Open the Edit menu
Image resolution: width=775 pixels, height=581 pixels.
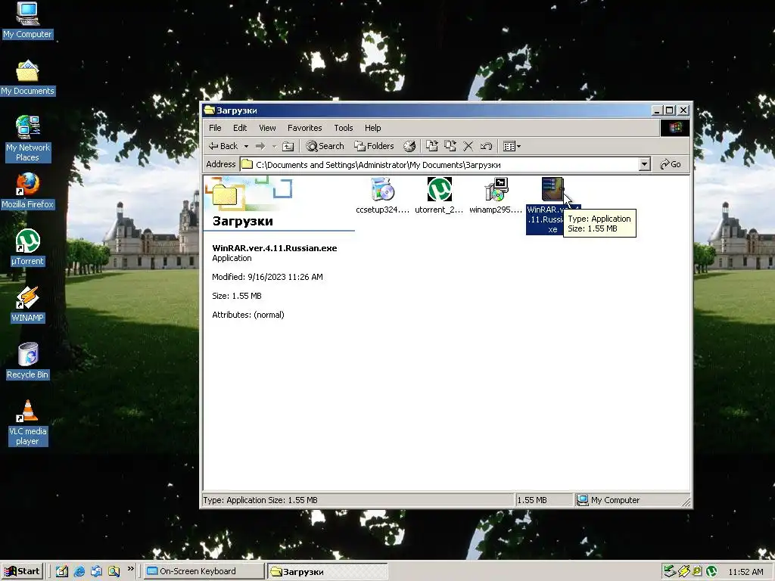tap(240, 127)
